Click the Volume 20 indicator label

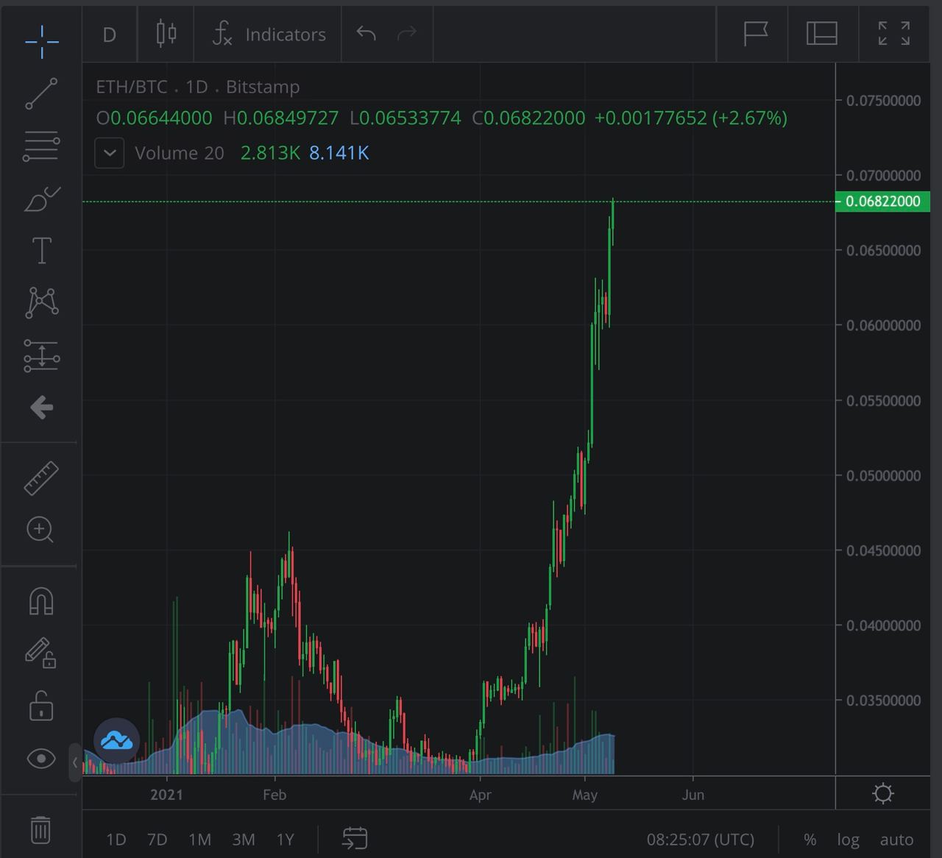click(179, 153)
